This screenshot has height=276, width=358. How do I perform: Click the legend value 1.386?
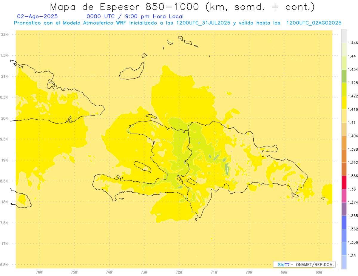point(353,176)
